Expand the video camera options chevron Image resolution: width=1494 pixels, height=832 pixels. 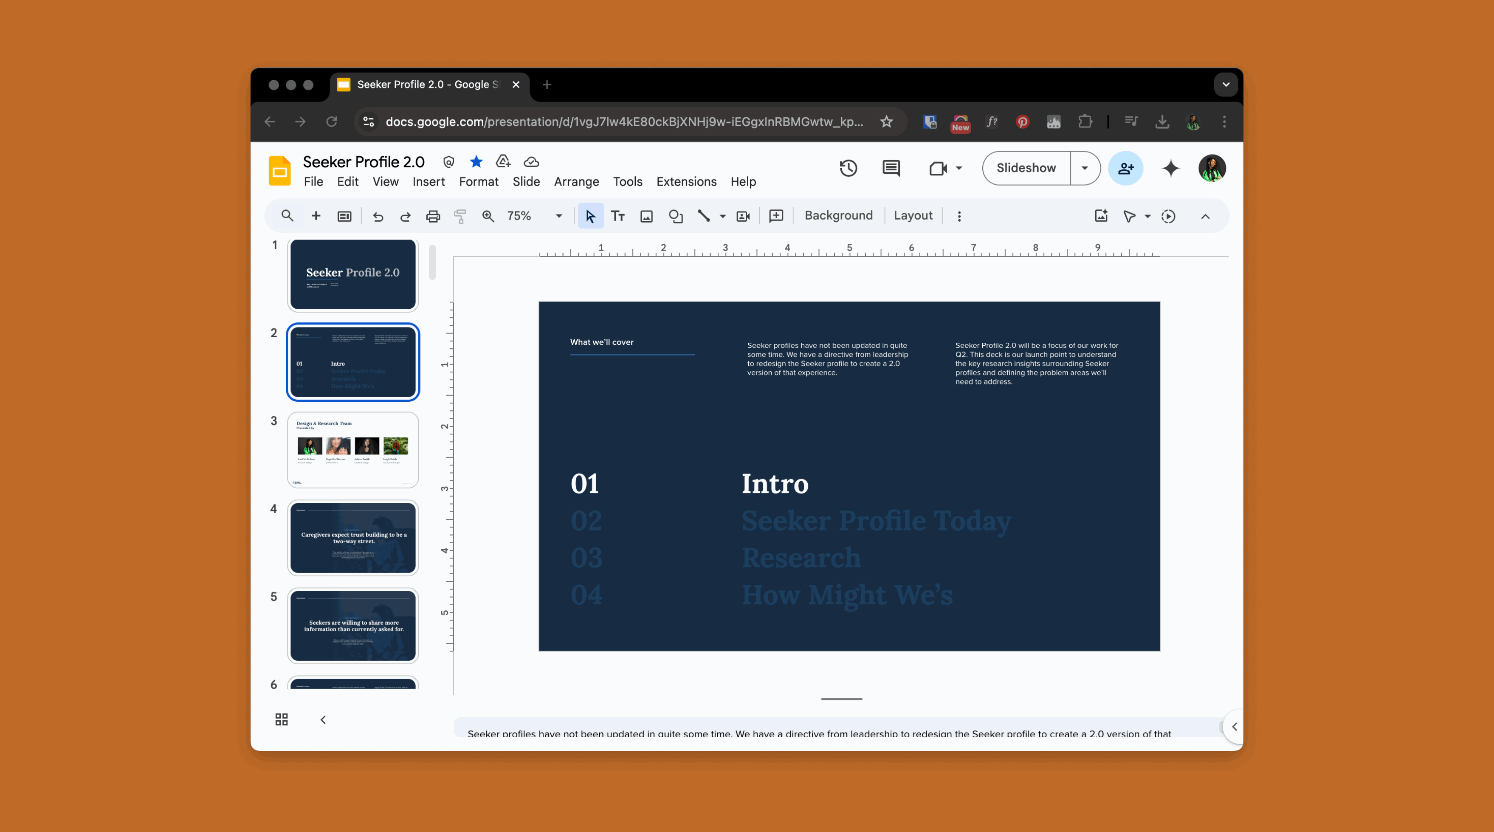[x=958, y=168]
